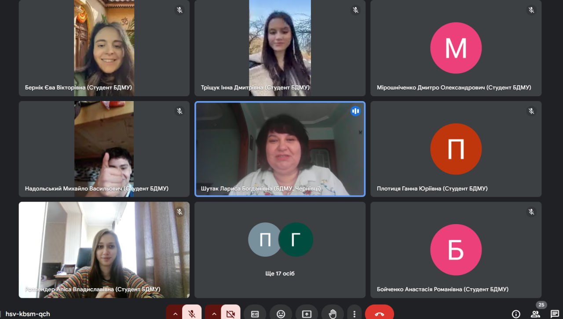The width and height of the screenshot is (563, 319).
Task: Select Тріщук Інна Дмитрівна video tile
Action: click(280, 48)
